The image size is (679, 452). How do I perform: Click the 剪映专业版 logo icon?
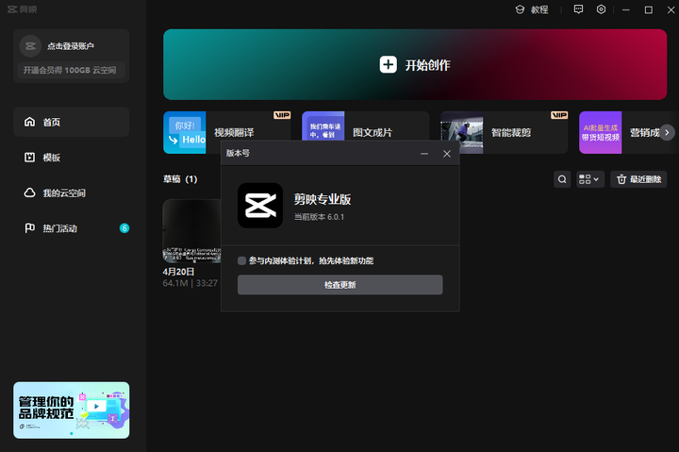[260, 206]
